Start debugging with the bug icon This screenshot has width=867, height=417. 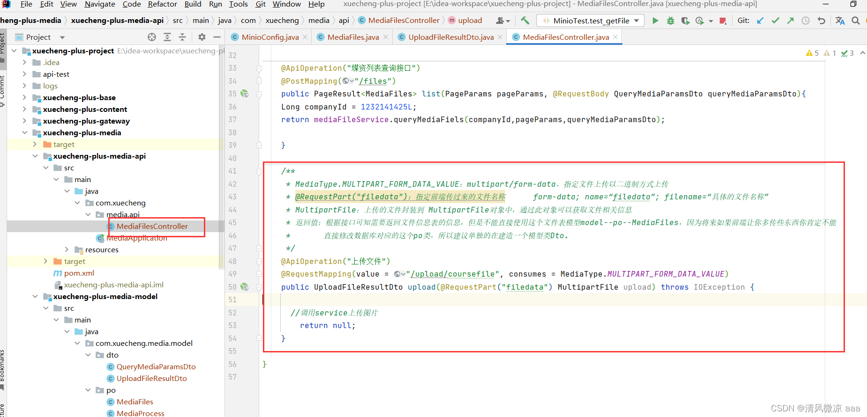[x=671, y=21]
